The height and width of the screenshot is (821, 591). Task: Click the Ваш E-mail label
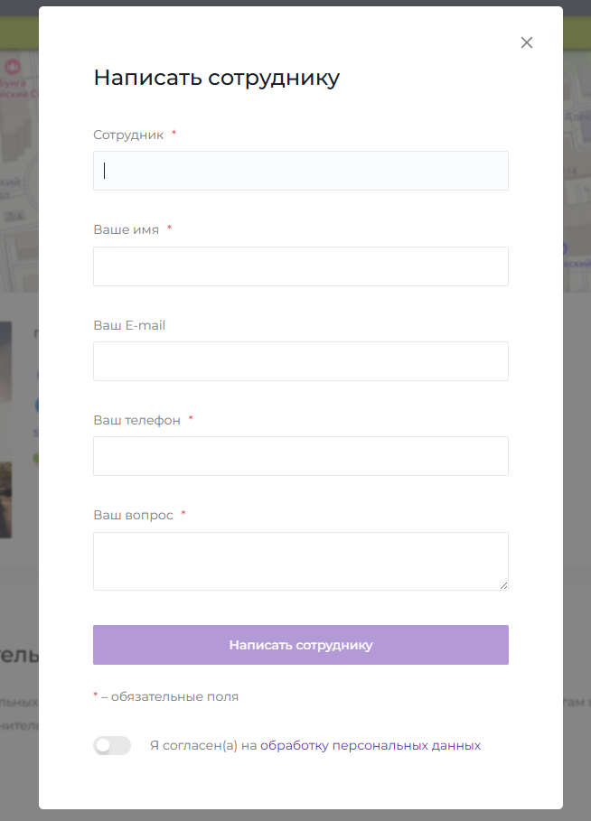(129, 325)
